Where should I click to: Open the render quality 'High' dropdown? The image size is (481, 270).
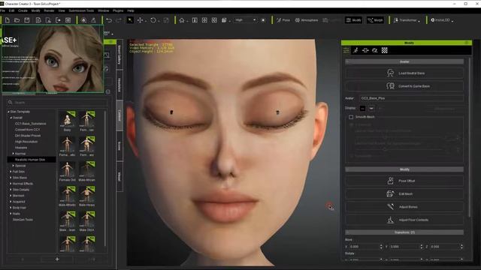click(245, 20)
